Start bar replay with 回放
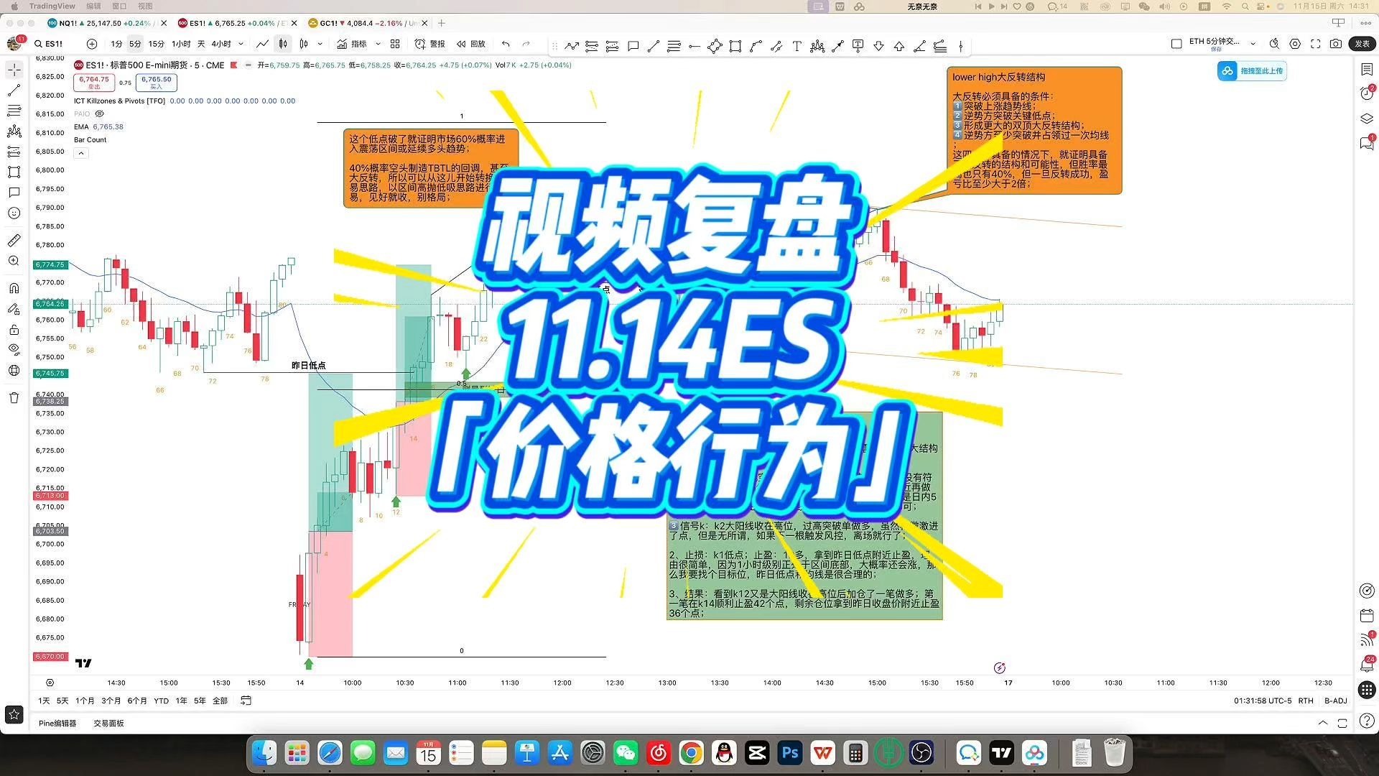This screenshot has height=776, width=1379. pyautogui.click(x=471, y=45)
